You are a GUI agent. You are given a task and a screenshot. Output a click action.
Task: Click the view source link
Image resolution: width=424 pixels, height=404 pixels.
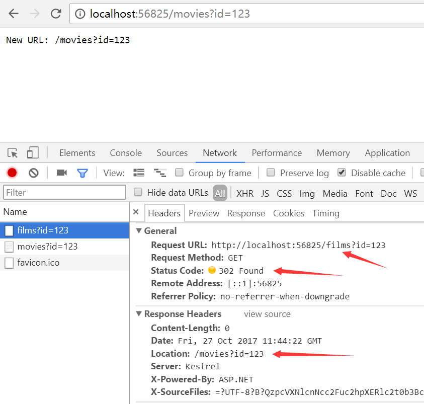coord(267,314)
